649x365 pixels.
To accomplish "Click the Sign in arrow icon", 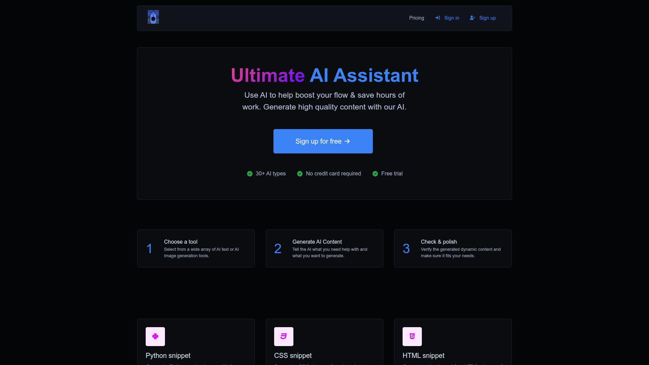I will click(438, 18).
